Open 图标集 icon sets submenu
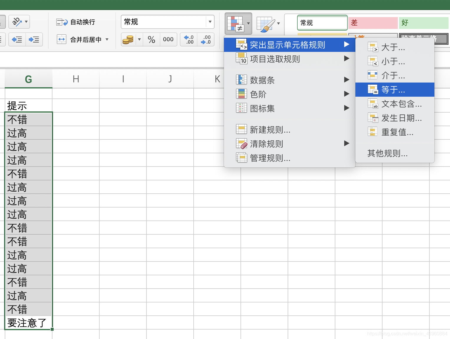Viewport: 450px width, 339px height. (289, 108)
